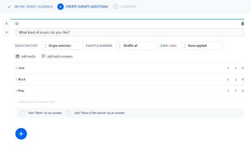Add a new question with the plus button

tap(21, 134)
